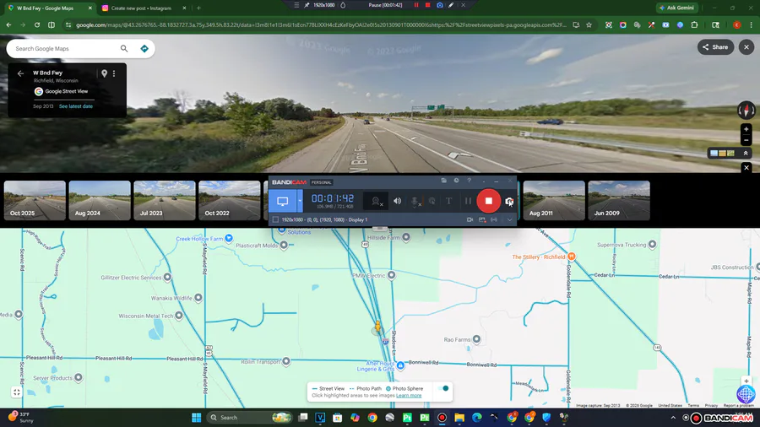Expand map to fullscreen with corner icon
The width and height of the screenshot is (760, 427).
point(17,392)
